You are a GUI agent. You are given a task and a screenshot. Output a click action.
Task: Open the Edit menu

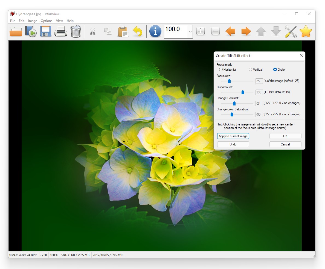(x=22, y=21)
